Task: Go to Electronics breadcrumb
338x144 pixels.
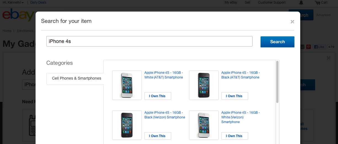Action: (25, 31)
